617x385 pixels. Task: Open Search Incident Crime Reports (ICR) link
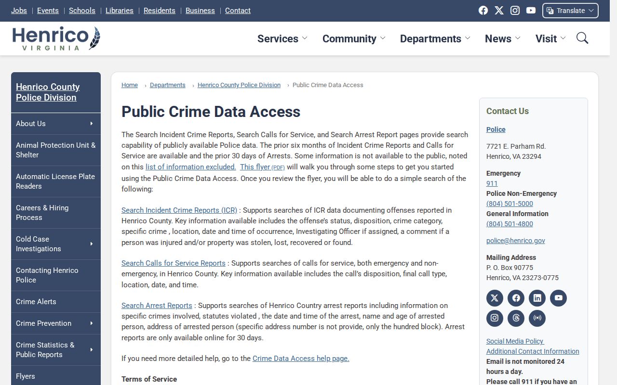coord(179,210)
